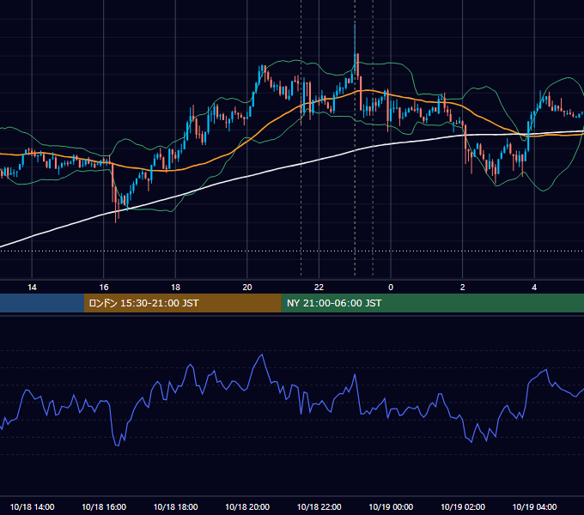The width and height of the screenshot is (584, 515).
Task: Click the 10/18 20:00 date label
Action: click(x=247, y=506)
